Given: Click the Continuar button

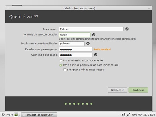Looking at the screenshot, I should tap(138, 90).
